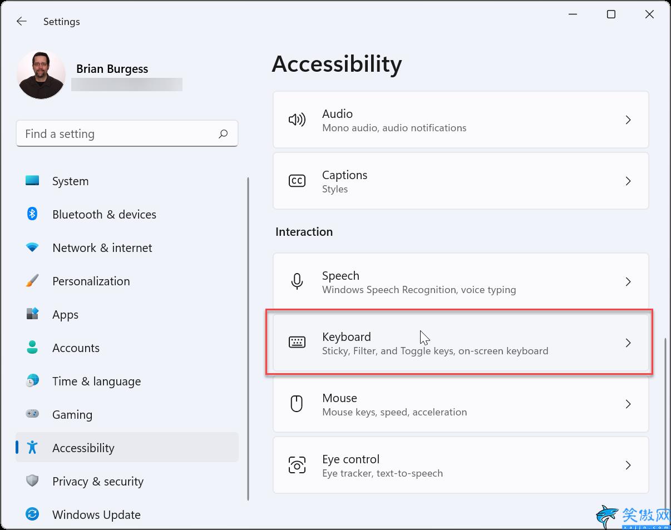
Task: Click the Time & language globe icon
Action: (x=32, y=381)
